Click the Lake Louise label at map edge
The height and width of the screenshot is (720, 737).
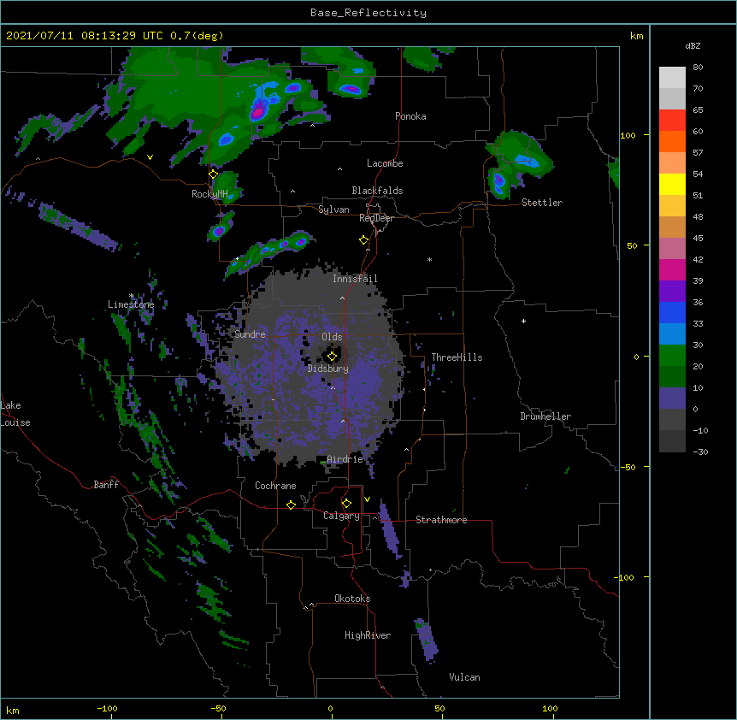tap(15, 414)
